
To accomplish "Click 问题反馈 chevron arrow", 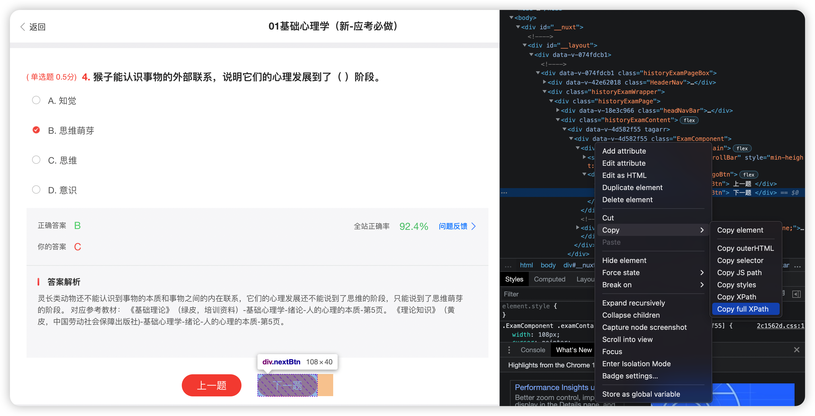I will pyautogui.click(x=474, y=226).
